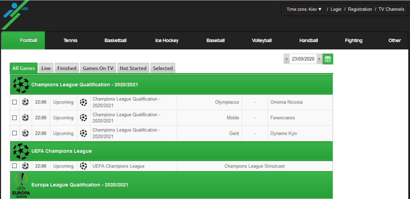Click the Champions League Qualification - 2020/2021 header title
The image size is (410, 199).
[85, 85]
